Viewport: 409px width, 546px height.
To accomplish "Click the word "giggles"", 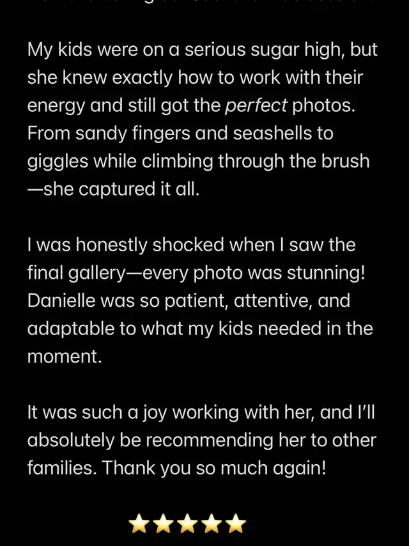I will pos(58,161).
